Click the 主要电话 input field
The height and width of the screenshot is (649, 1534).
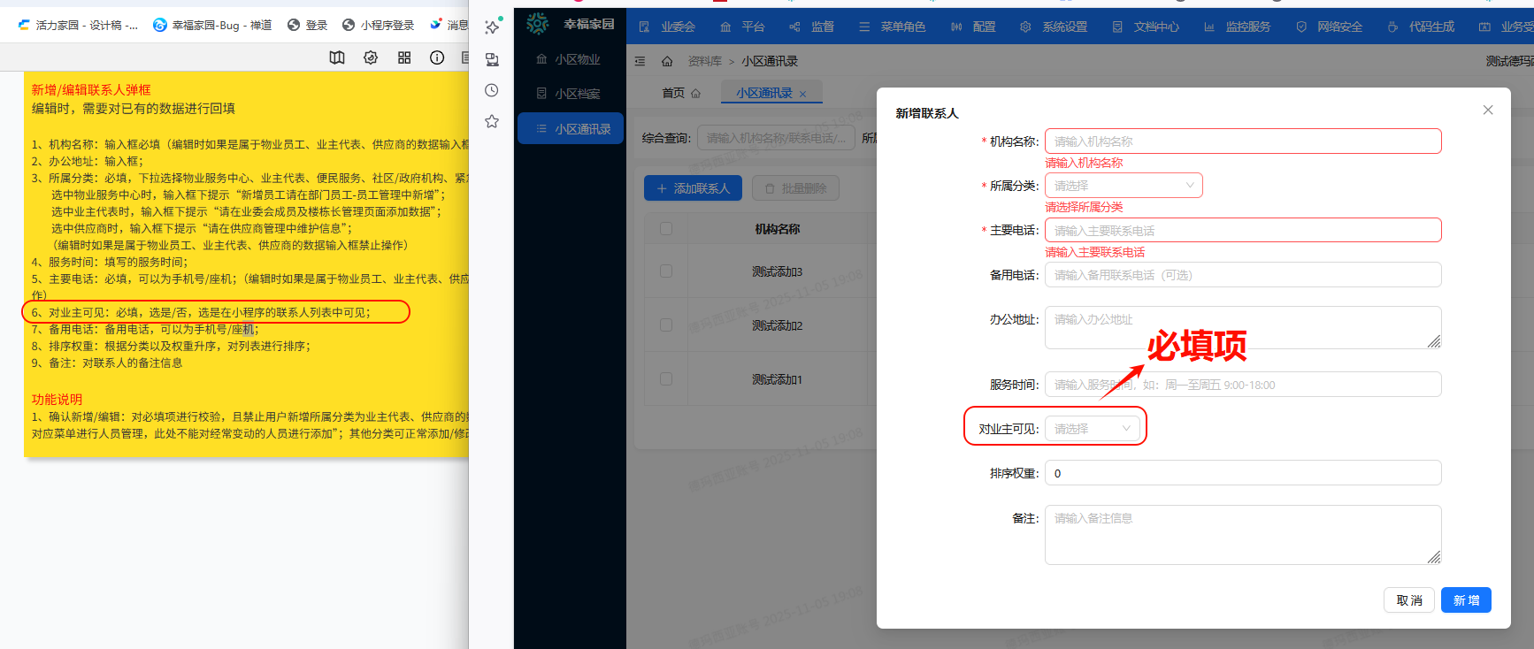click(x=1243, y=230)
